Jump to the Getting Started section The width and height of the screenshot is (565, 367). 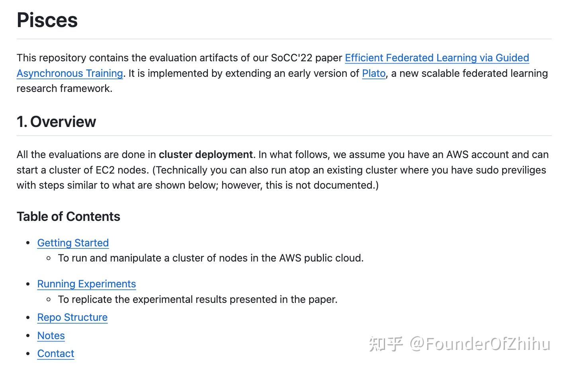[x=73, y=243]
